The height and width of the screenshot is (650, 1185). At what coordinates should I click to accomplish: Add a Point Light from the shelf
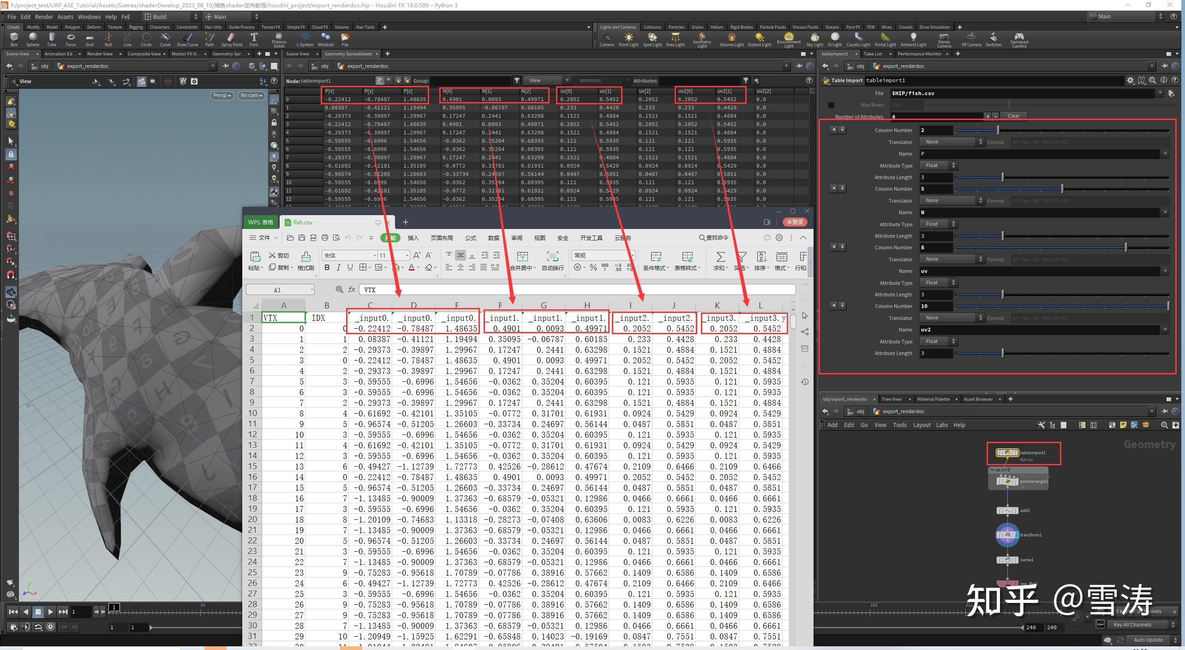pos(628,40)
